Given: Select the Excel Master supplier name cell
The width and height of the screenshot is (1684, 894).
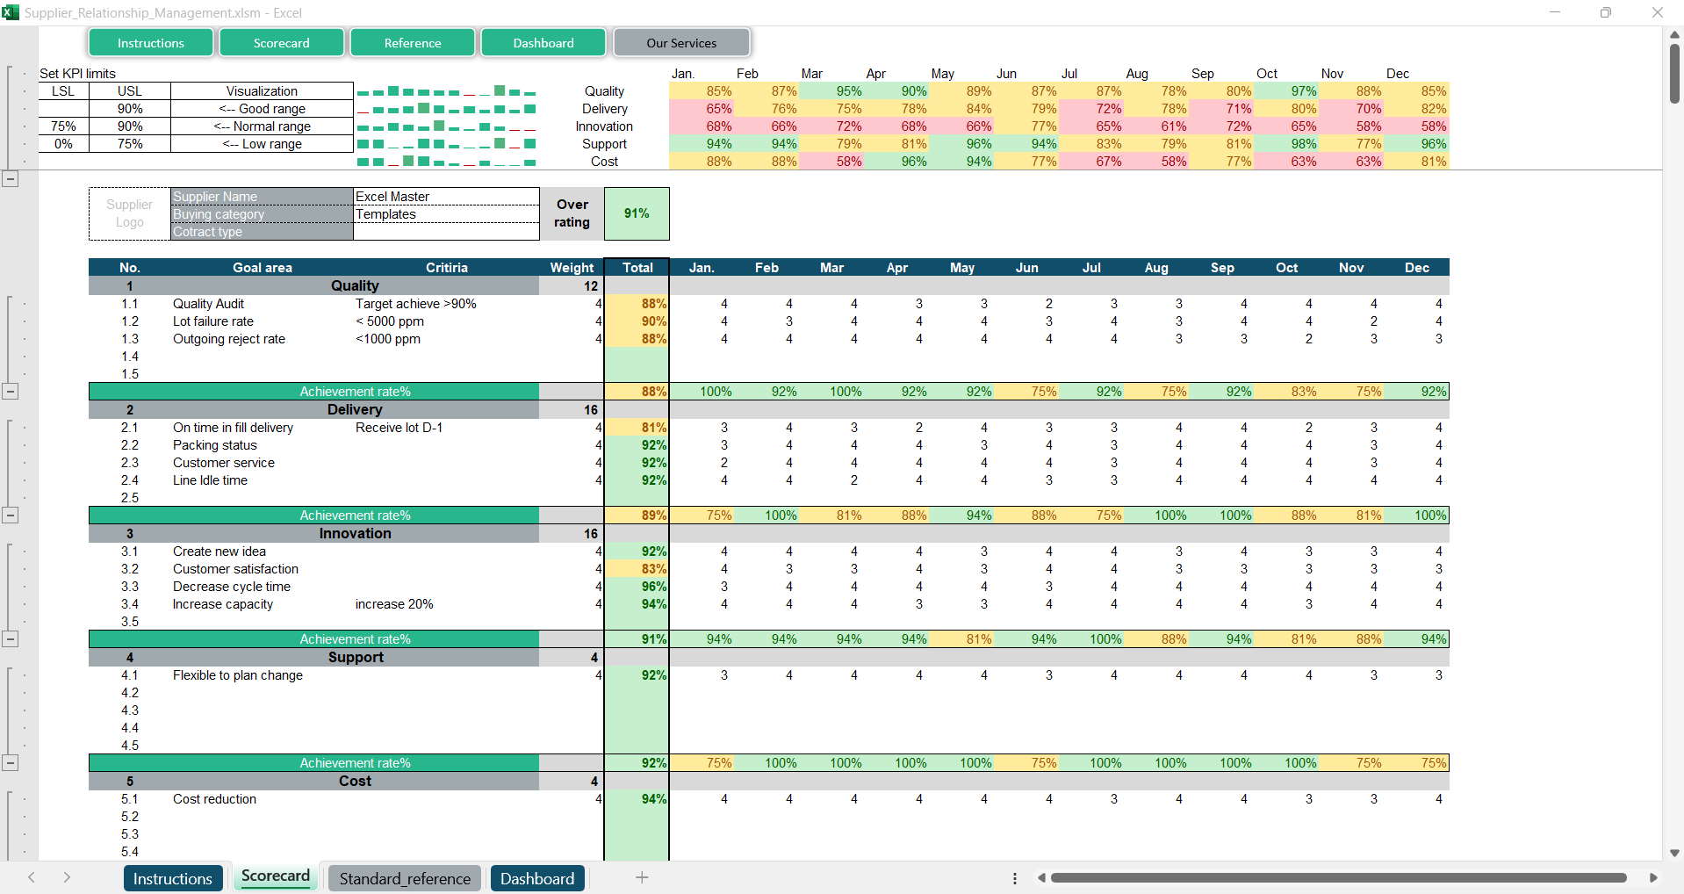Looking at the screenshot, I should [x=446, y=197].
